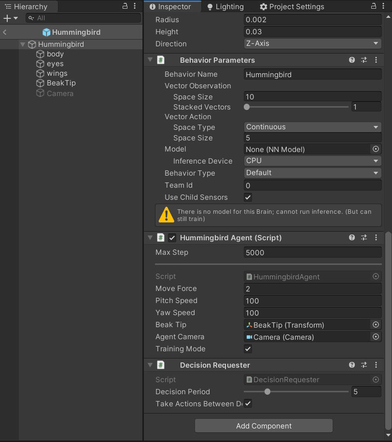Screen dimensions: 392x442
Task: Open Inspector panel options menu
Action: click(383, 6)
